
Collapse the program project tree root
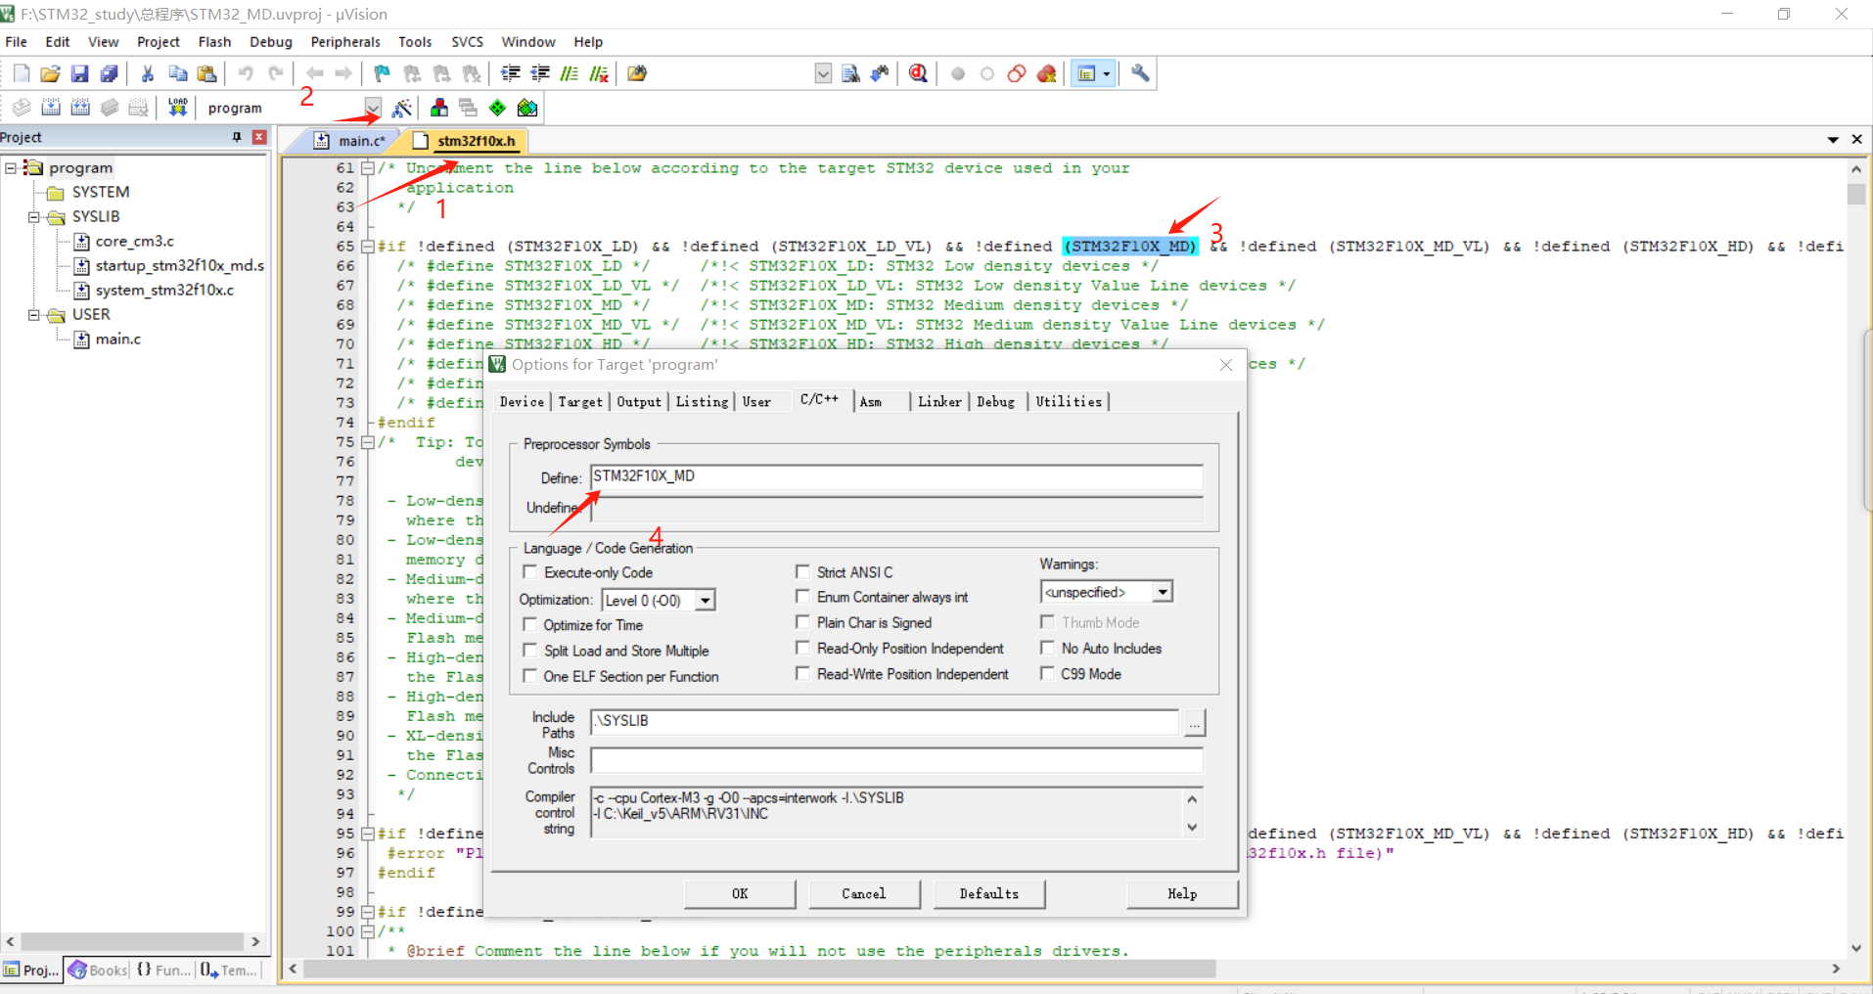(x=11, y=167)
